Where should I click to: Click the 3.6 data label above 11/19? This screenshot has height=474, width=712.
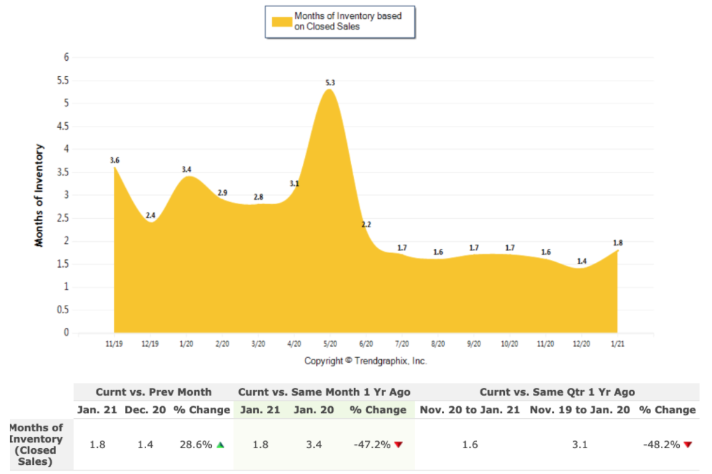click(115, 161)
